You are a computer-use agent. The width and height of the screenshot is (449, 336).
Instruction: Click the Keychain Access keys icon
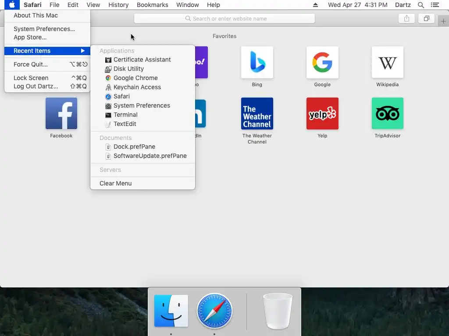pos(108,87)
